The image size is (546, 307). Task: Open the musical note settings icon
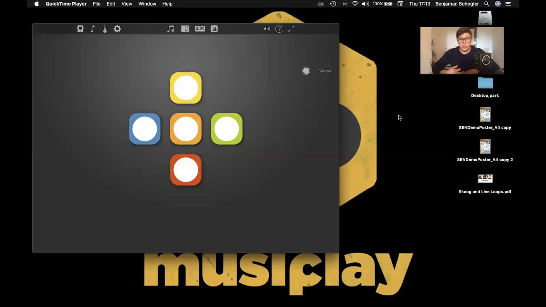(x=93, y=29)
